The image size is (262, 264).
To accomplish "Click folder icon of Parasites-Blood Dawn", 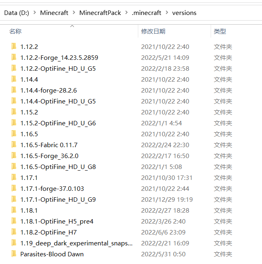I will pyautogui.click(x=14, y=254).
